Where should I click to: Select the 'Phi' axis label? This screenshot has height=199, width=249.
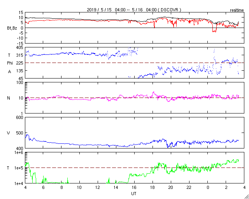point(10,63)
